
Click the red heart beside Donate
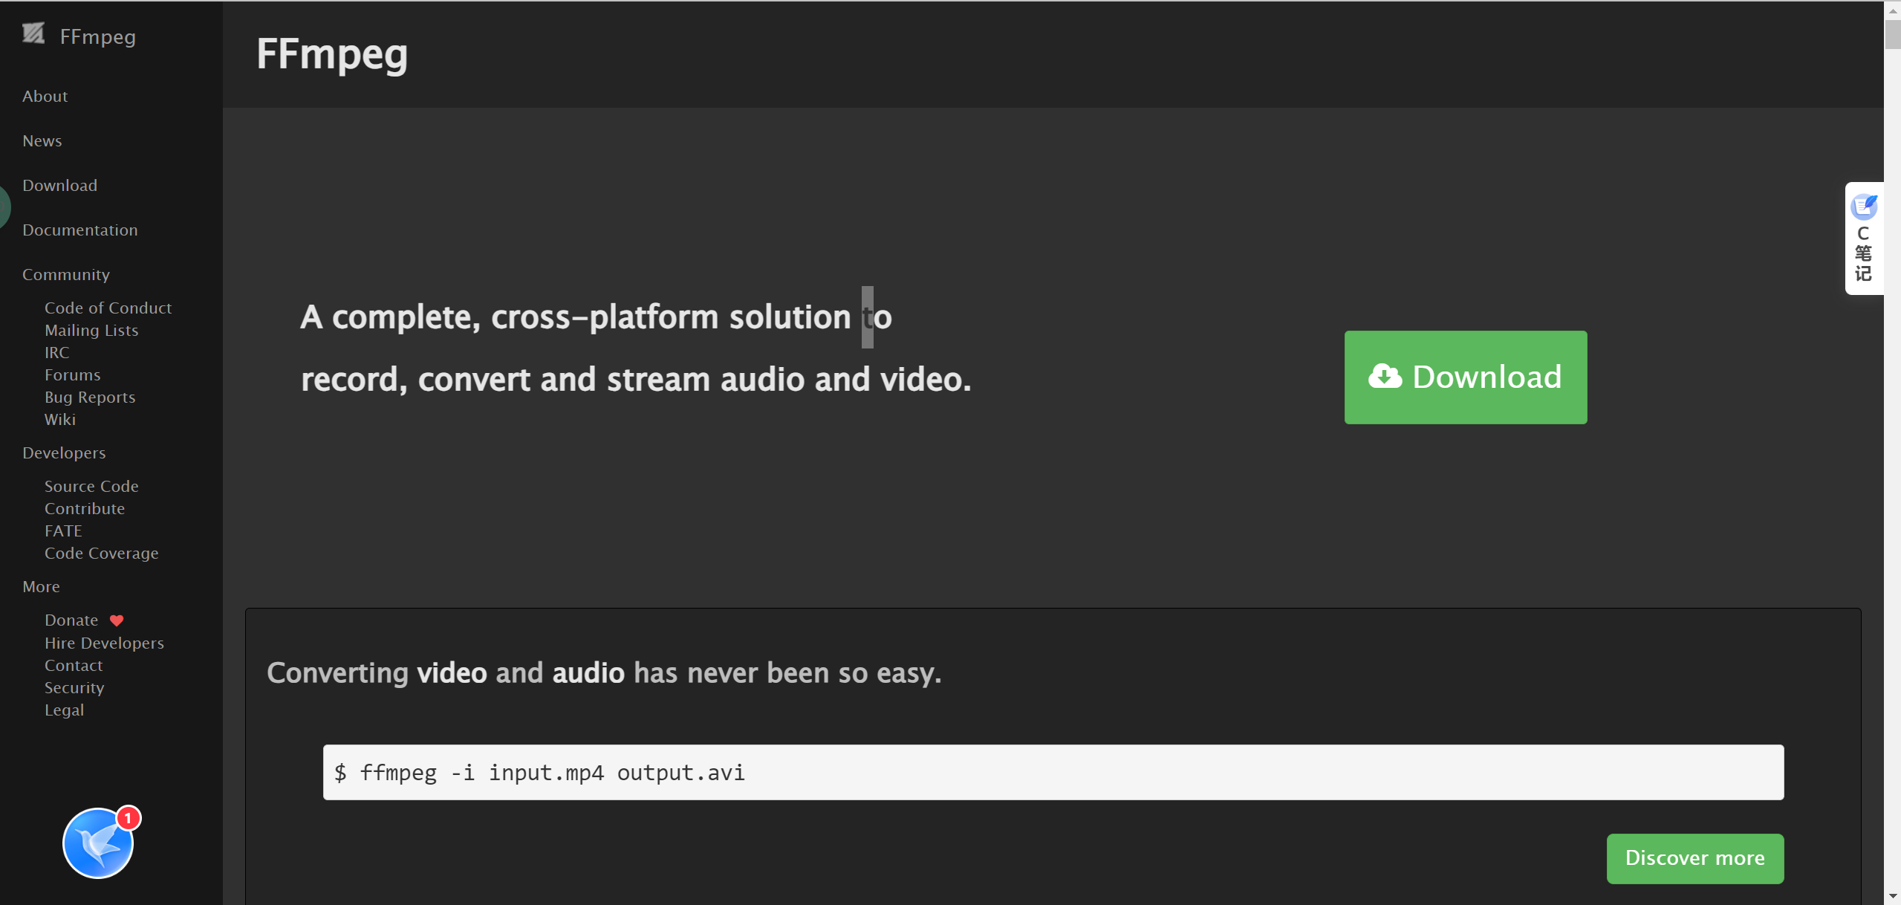[x=117, y=620]
